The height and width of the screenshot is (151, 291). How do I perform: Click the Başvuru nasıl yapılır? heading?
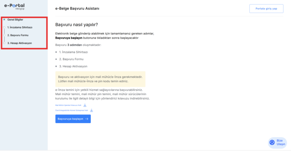[x=76, y=25]
